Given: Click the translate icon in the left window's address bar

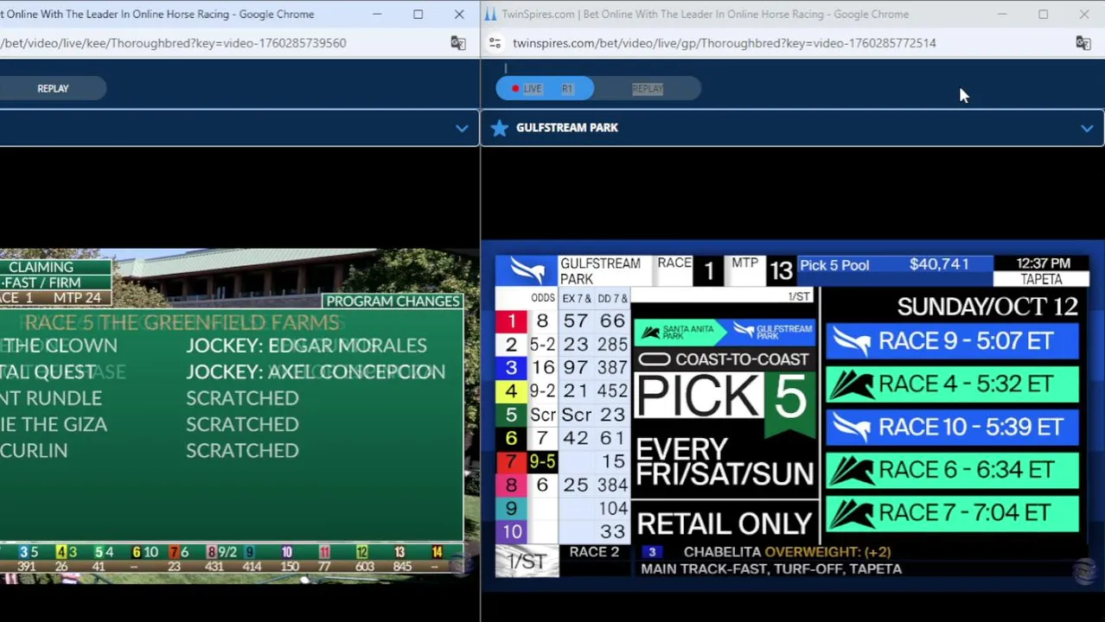Looking at the screenshot, I should point(458,43).
